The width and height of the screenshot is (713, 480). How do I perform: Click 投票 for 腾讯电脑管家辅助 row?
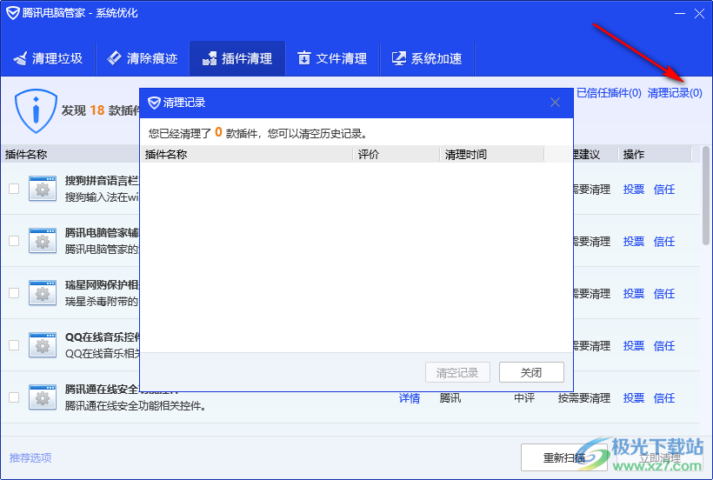coord(633,242)
